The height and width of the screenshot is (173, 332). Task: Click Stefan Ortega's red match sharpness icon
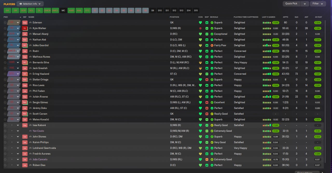point(207,80)
